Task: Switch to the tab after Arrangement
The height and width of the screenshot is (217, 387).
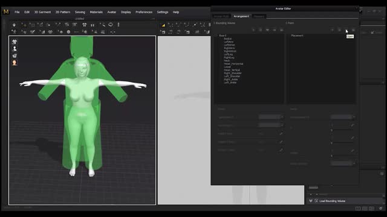Action: point(259,16)
